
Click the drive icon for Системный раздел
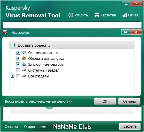(24, 70)
